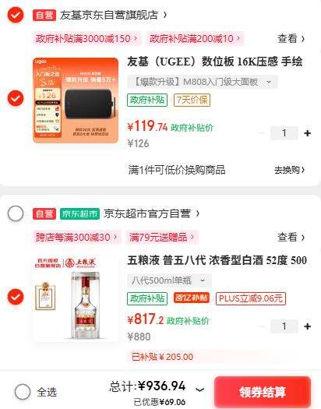
Task: Expand total price details chevron
Action: (x=199, y=390)
